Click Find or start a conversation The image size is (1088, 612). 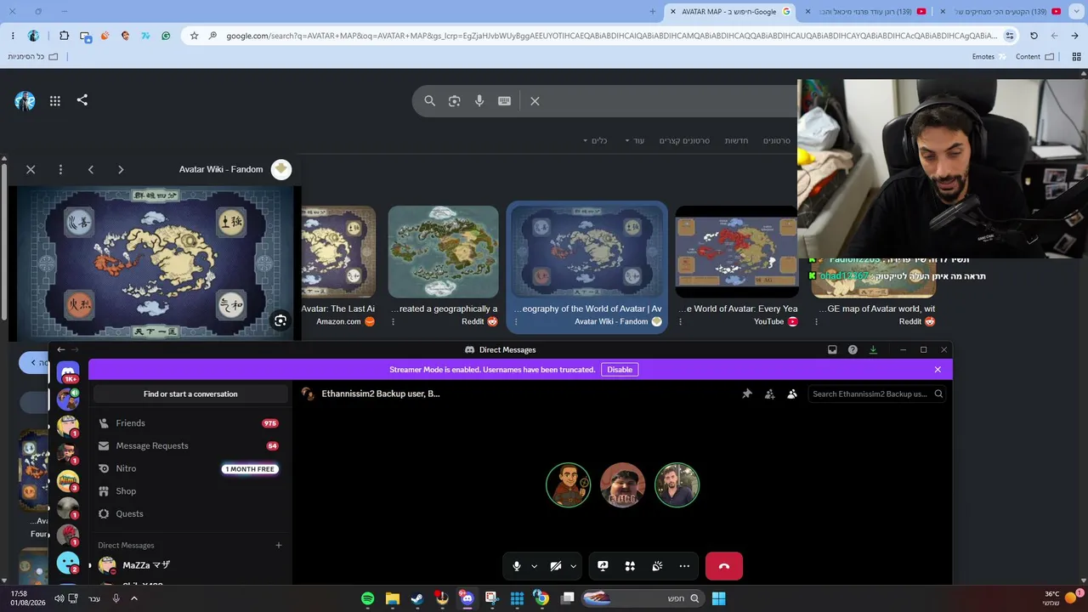[x=190, y=394]
